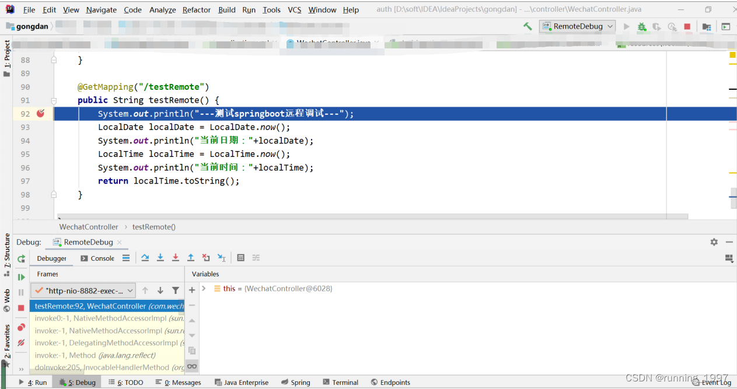
Task: Open the Navigate menu
Action: point(101,9)
